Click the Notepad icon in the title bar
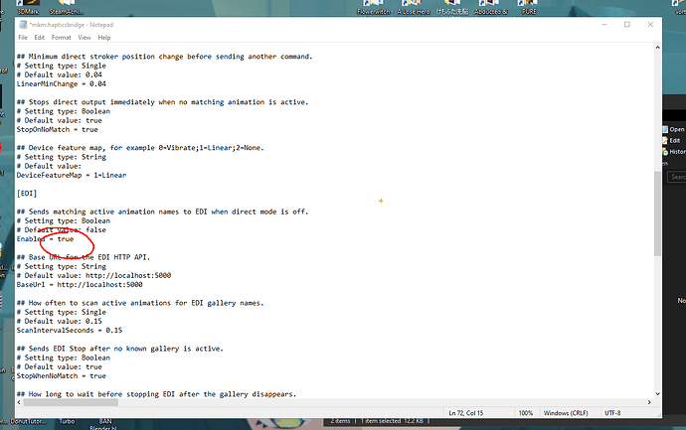The height and width of the screenshot is (430, 686). (x=23, y=25)
